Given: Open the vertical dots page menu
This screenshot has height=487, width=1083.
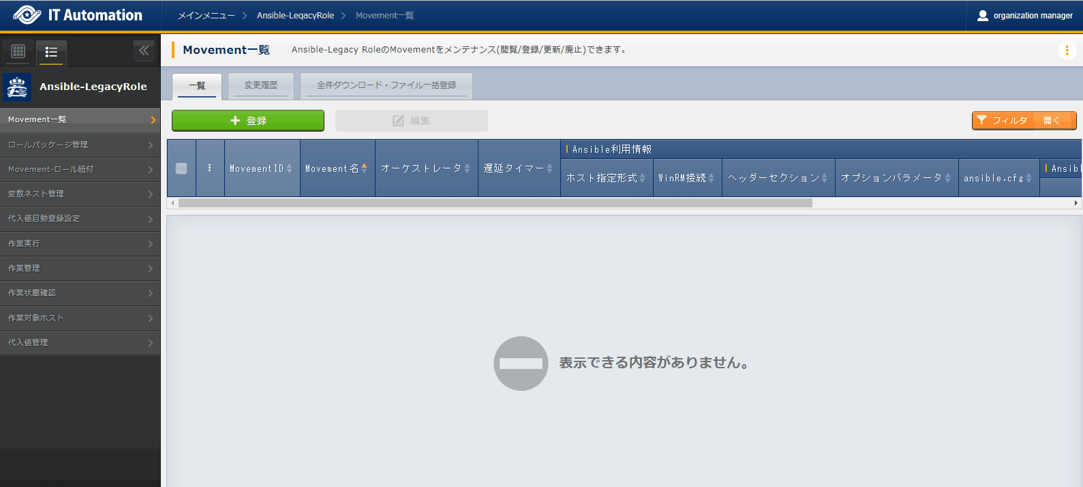Looking at the screenshot, I should 1067,50.
